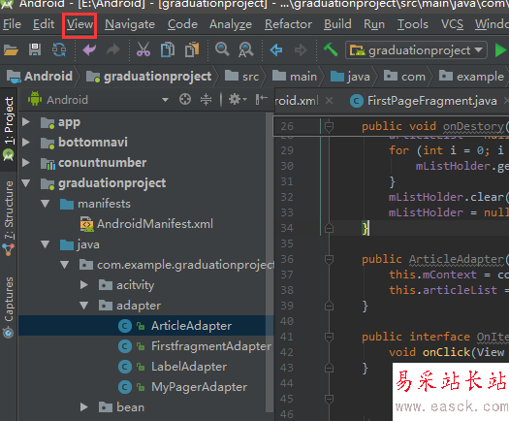This screenshot has width=509, height=421.
Task: Click main in the navigation breadcrumb
Action: click(294, 77)
